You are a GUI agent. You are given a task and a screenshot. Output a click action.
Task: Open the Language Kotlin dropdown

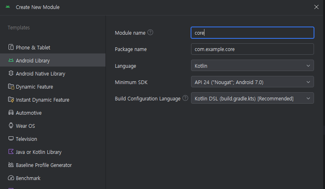tap(252, 65)
